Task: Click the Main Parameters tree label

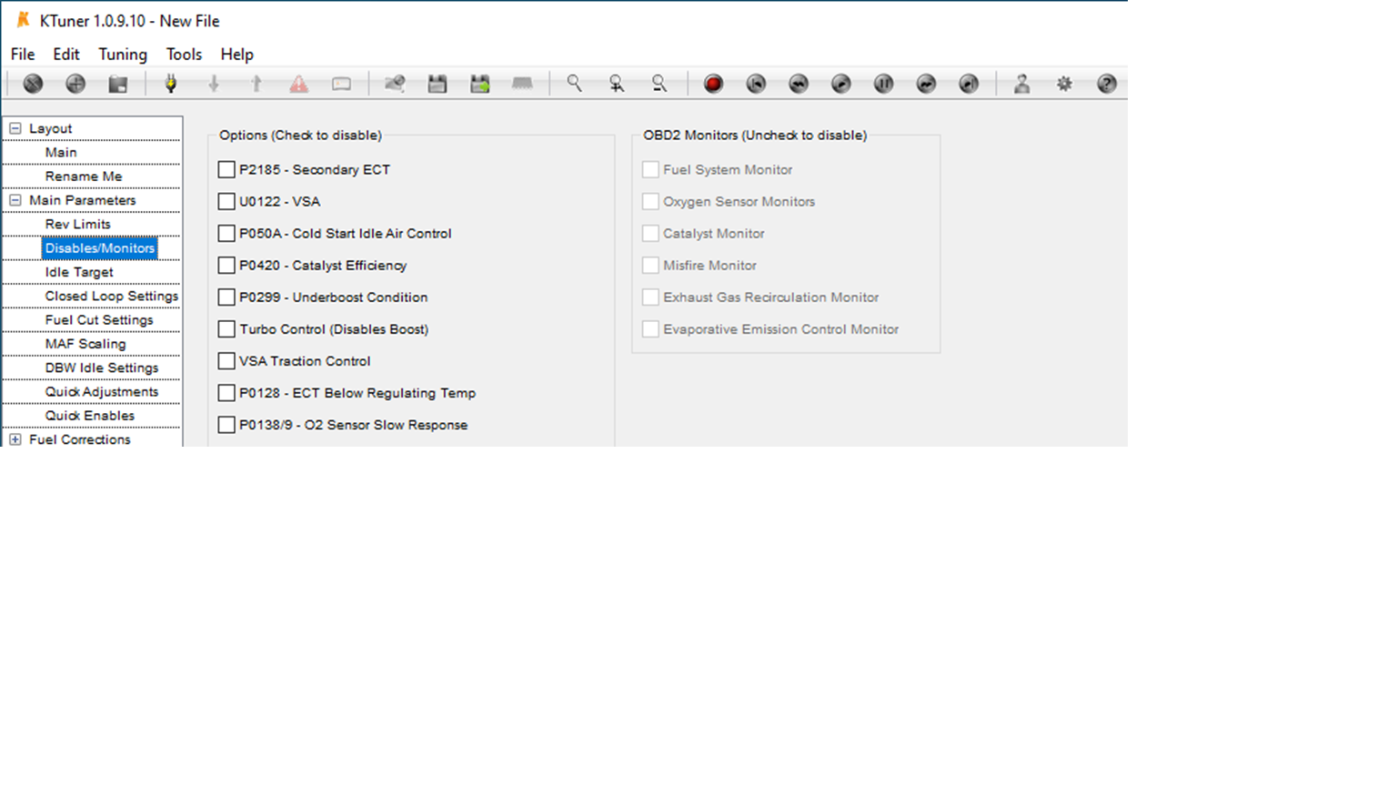Action: point(82,200)
